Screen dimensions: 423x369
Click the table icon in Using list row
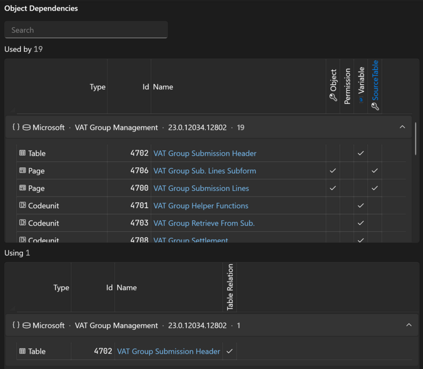22,351
